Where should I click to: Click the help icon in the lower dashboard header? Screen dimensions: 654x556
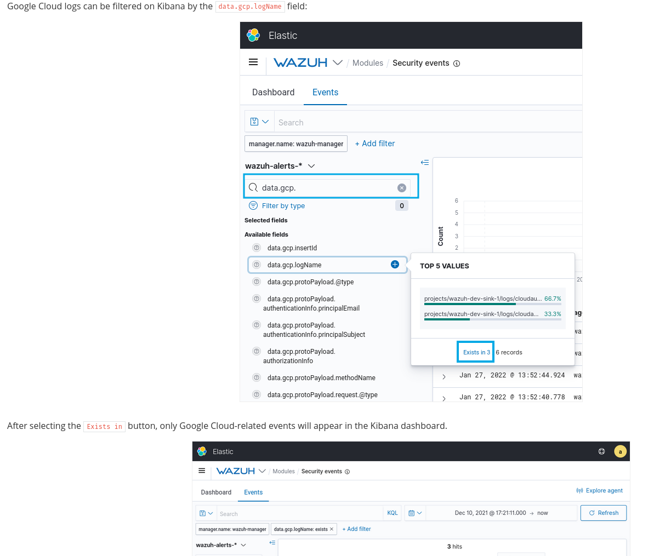[601, 451]
